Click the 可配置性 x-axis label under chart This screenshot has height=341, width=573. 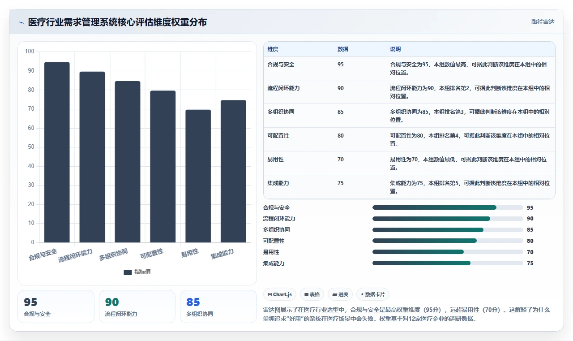[x=152, y=254]
